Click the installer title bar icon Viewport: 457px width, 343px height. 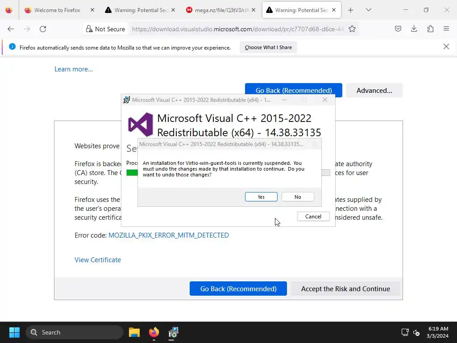126,100
